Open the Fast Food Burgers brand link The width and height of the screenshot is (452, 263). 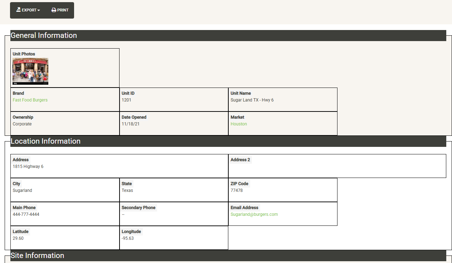click(30, 100)
